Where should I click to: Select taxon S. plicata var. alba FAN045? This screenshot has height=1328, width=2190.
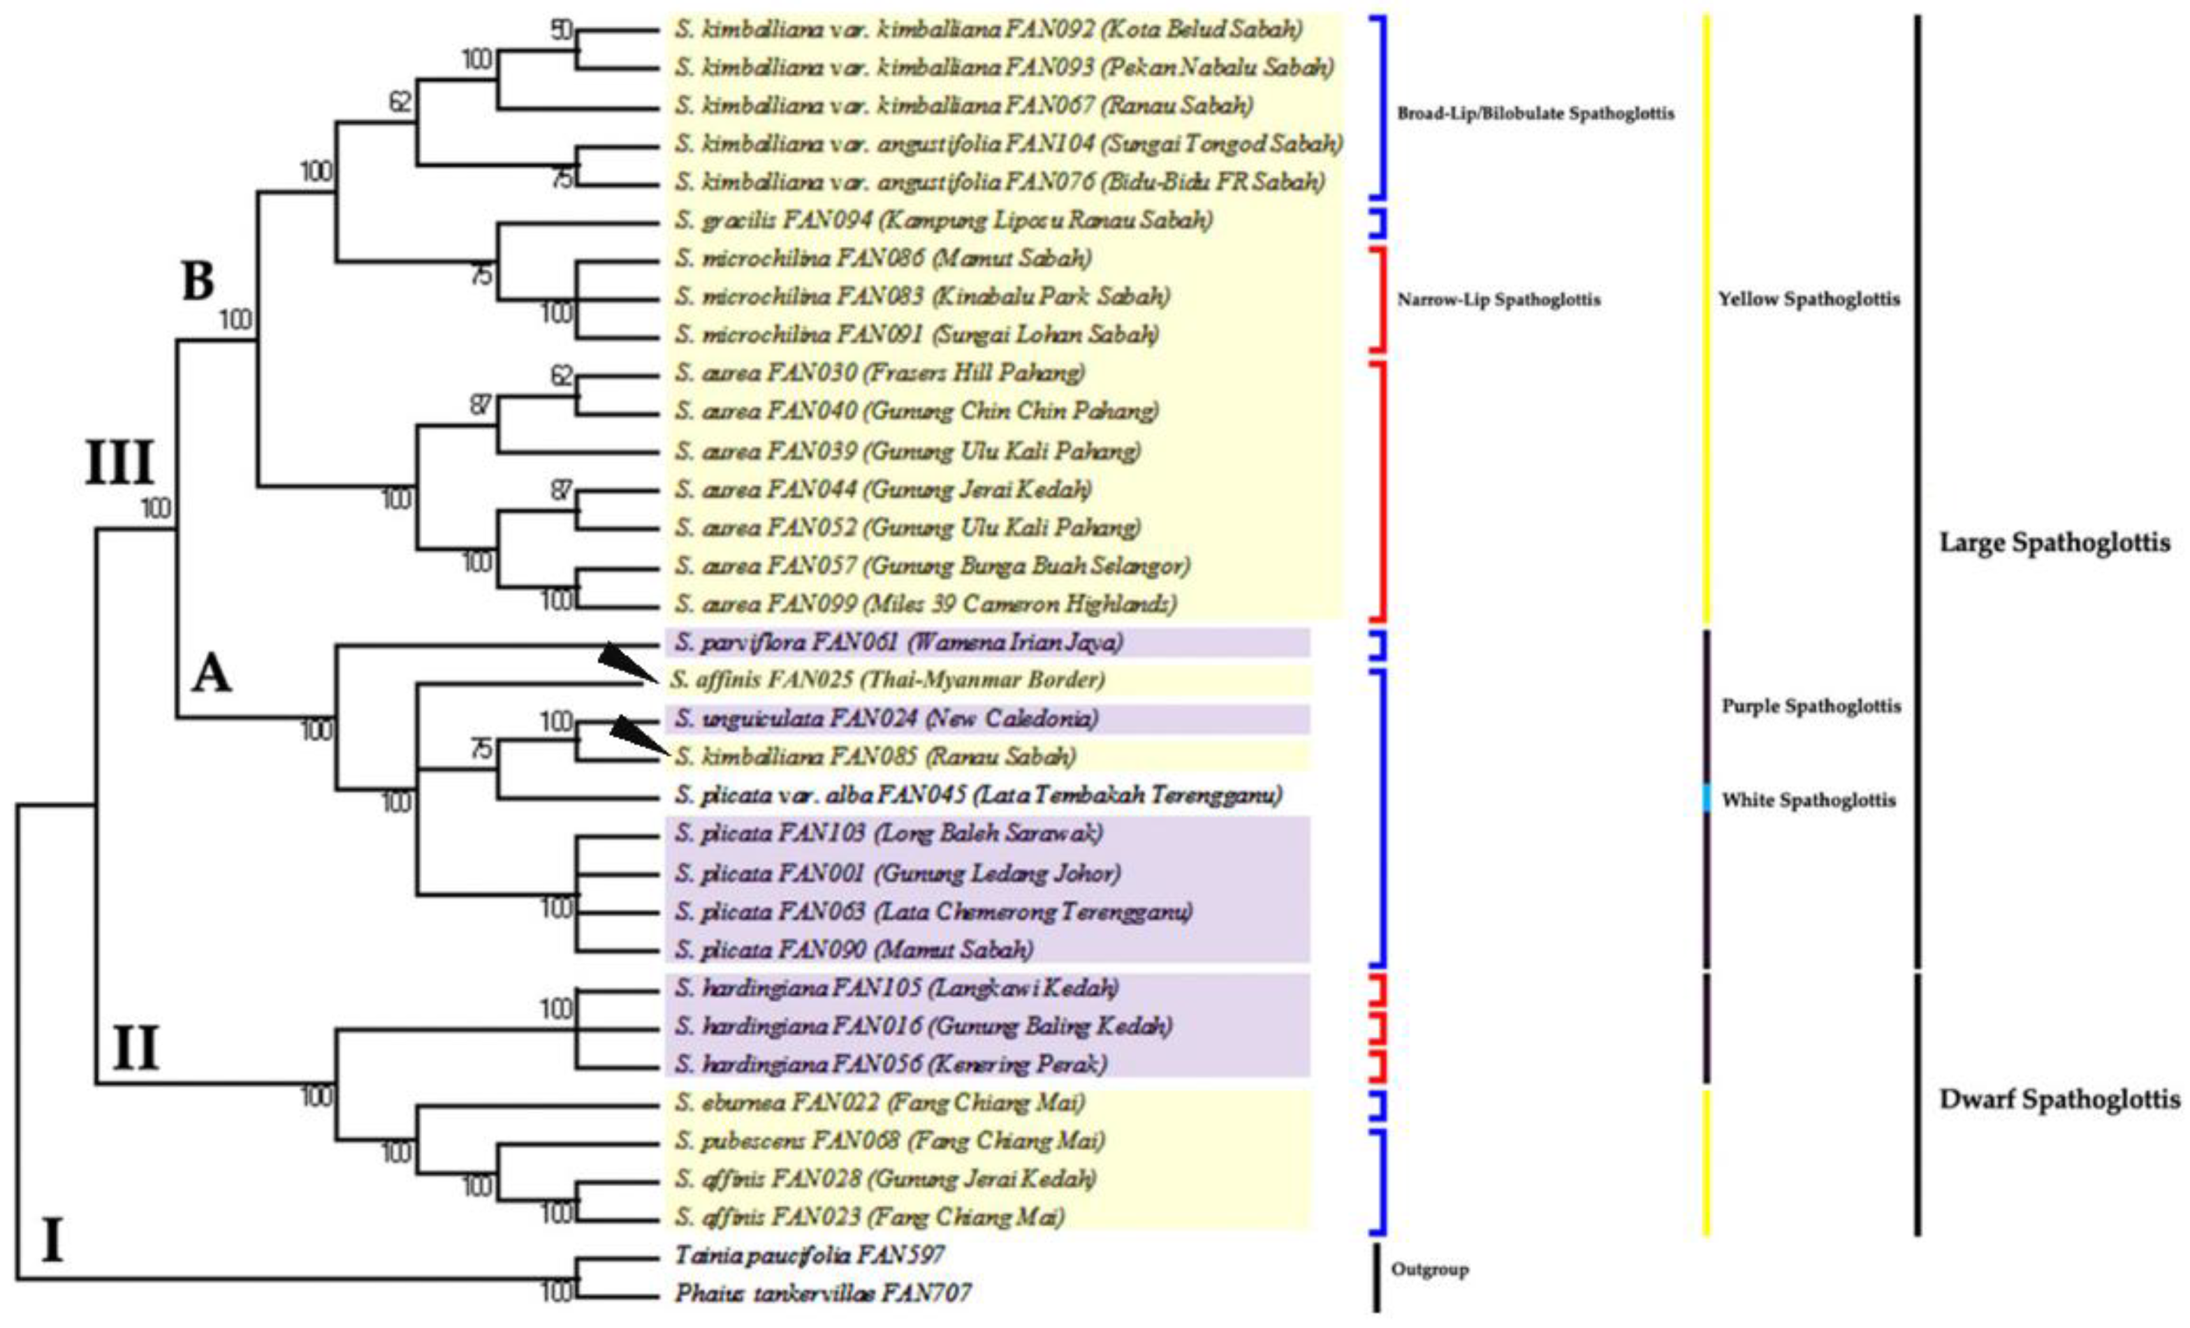978,794
